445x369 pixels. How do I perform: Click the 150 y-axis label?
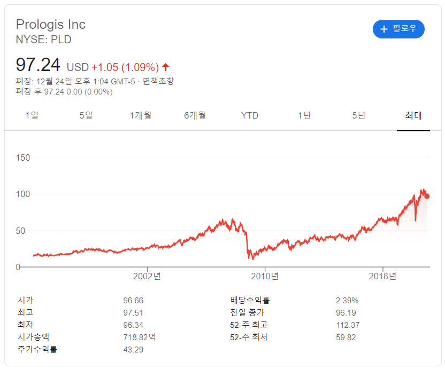coord(23,158)
